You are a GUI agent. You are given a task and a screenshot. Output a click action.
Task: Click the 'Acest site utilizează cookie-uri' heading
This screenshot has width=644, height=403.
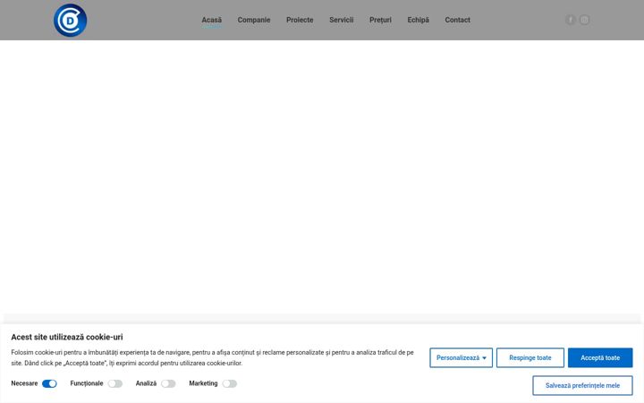click(67, 337)
